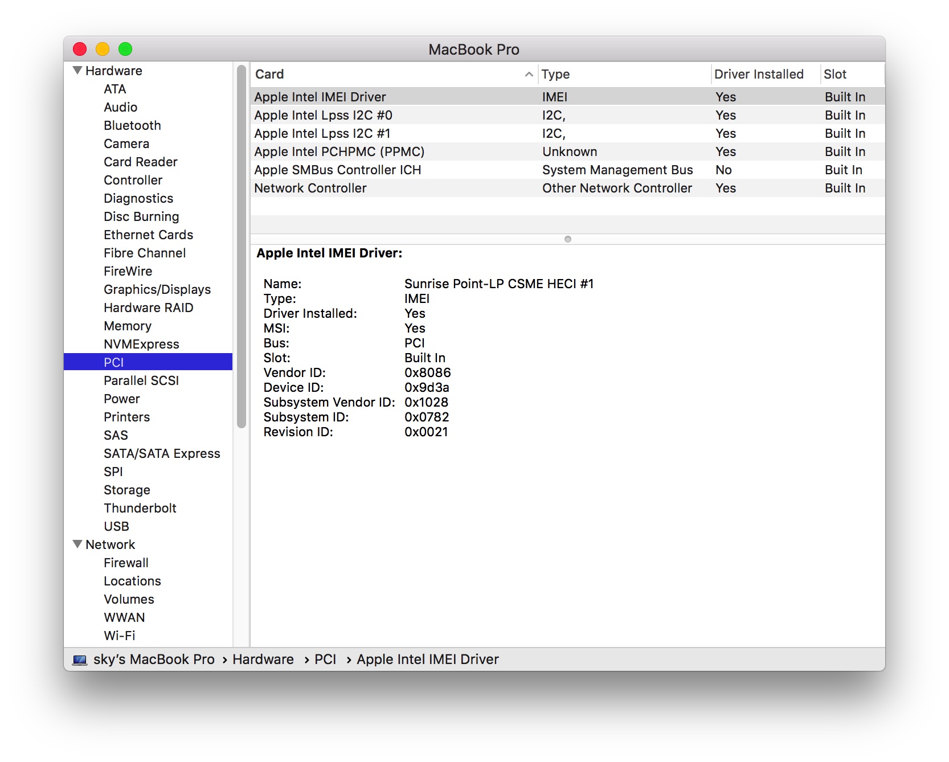Select Thunderbolt in the sidebar
This screenshot has height=762, width=949.
(140, 508)
